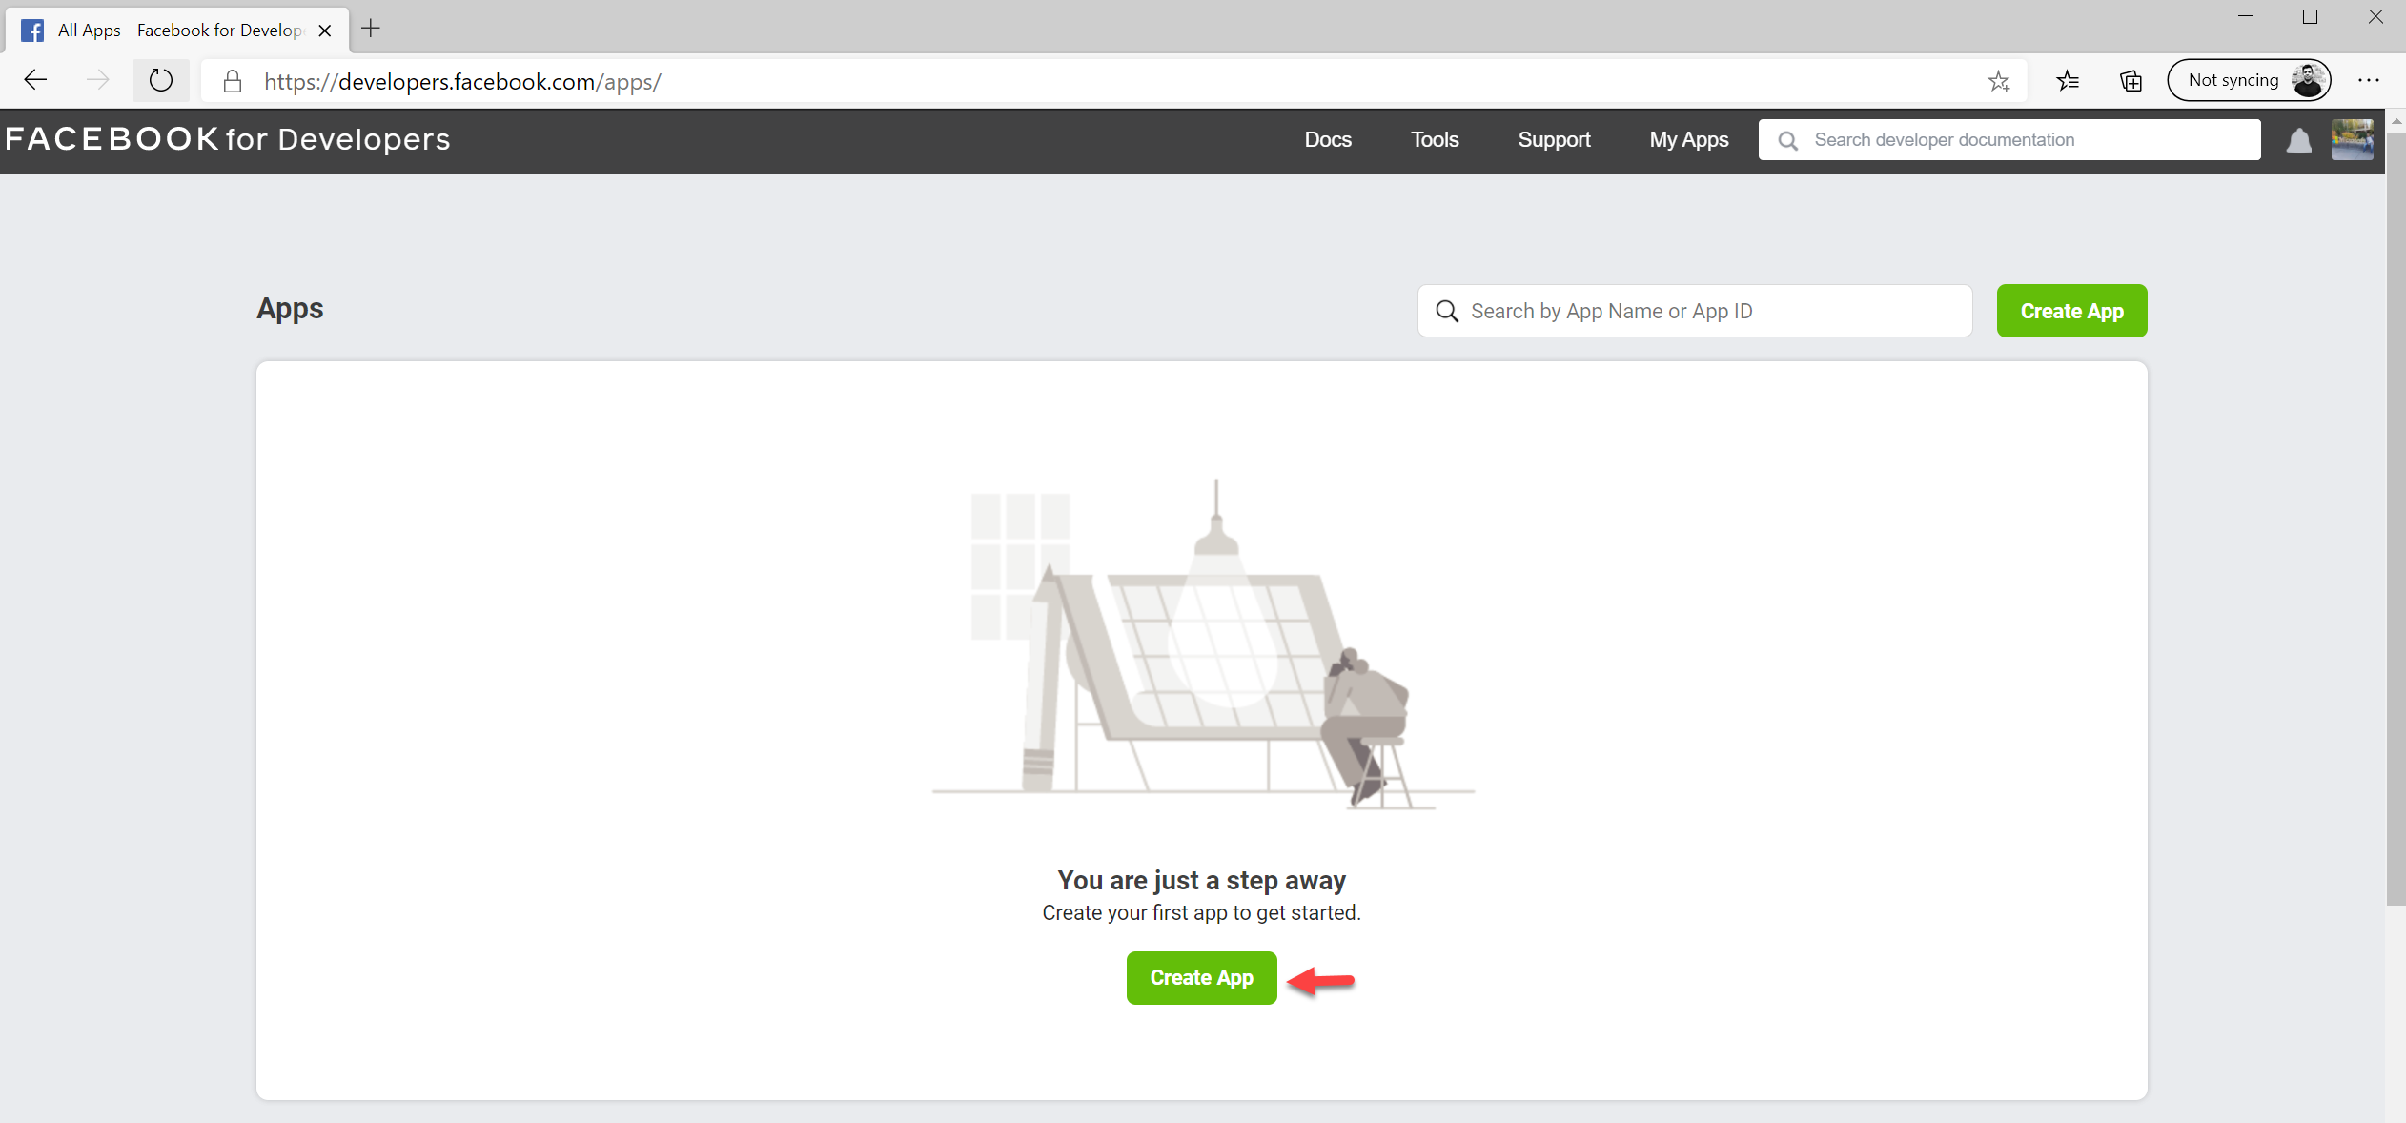2406x1123 pixels.
Task: Click the 'Apps' page heading
Action: pyautogui.click(x=290, y=309)
